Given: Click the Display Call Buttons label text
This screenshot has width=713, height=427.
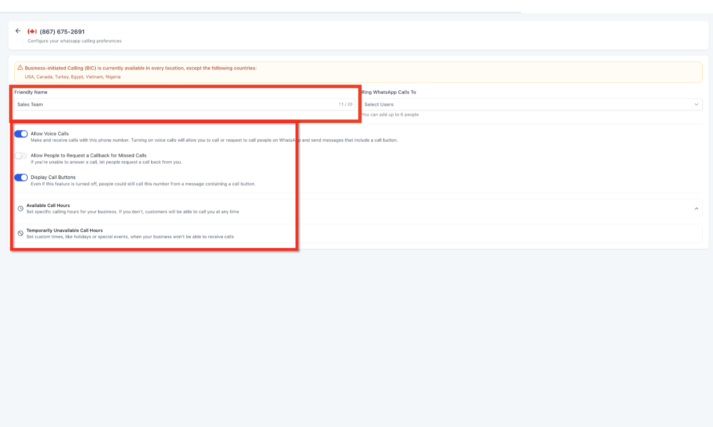Looking at the screenshot, I should pyautogui.click(x=53, y=177).
